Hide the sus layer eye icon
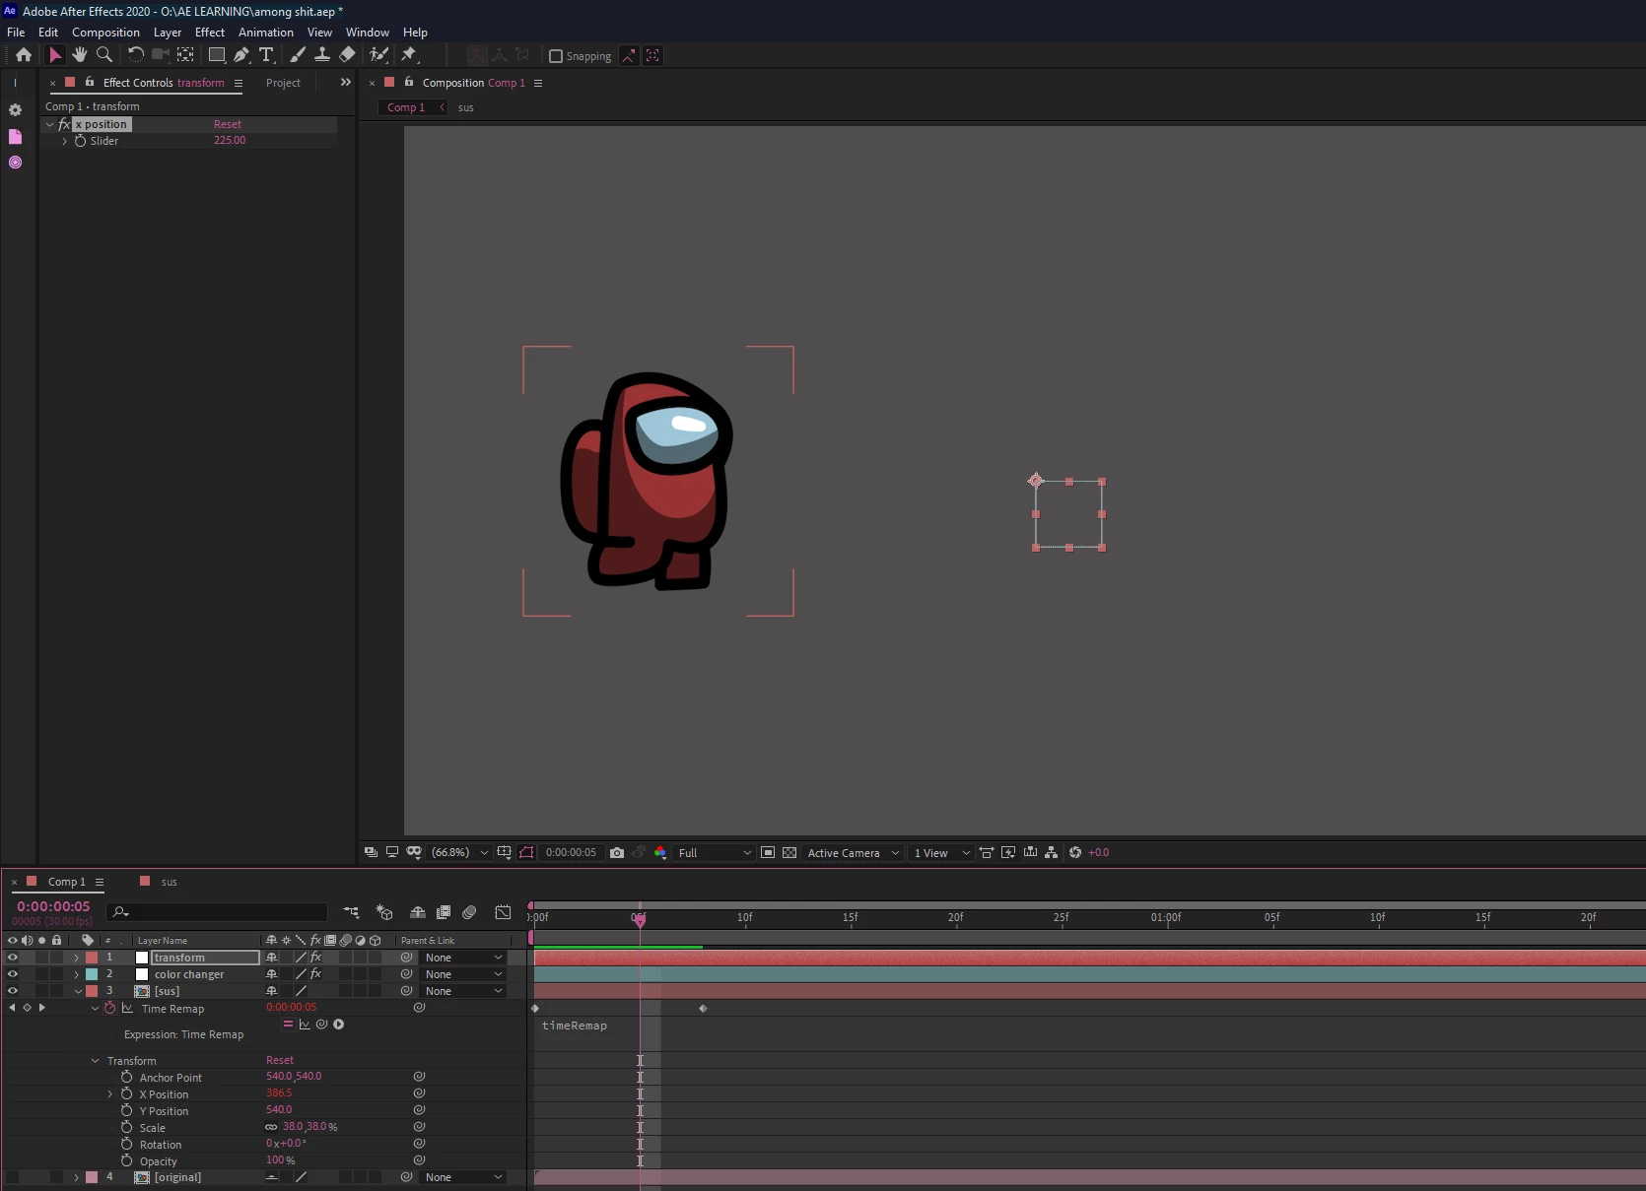1646x1191 pixels. (x=13, y=991)
